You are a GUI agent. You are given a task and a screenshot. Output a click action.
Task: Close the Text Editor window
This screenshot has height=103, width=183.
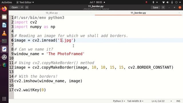180,7
